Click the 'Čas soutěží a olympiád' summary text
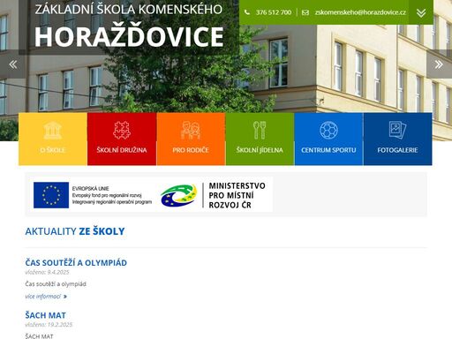 [56, 284]
